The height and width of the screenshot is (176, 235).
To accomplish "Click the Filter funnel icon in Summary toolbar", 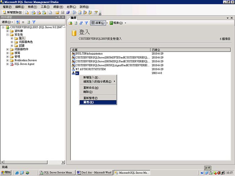I will click(x=86, y=23).
